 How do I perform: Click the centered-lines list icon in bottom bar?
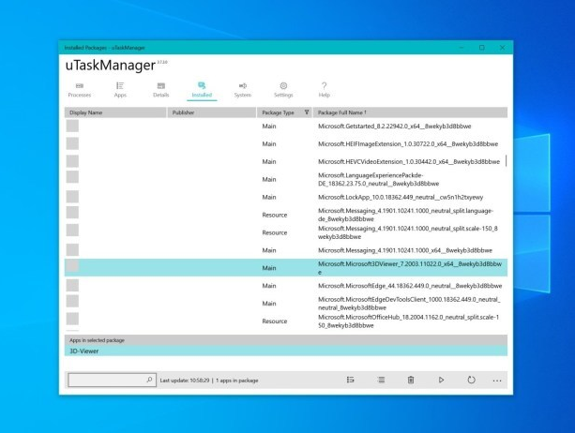pyautogui.click(x=381, y=380)
